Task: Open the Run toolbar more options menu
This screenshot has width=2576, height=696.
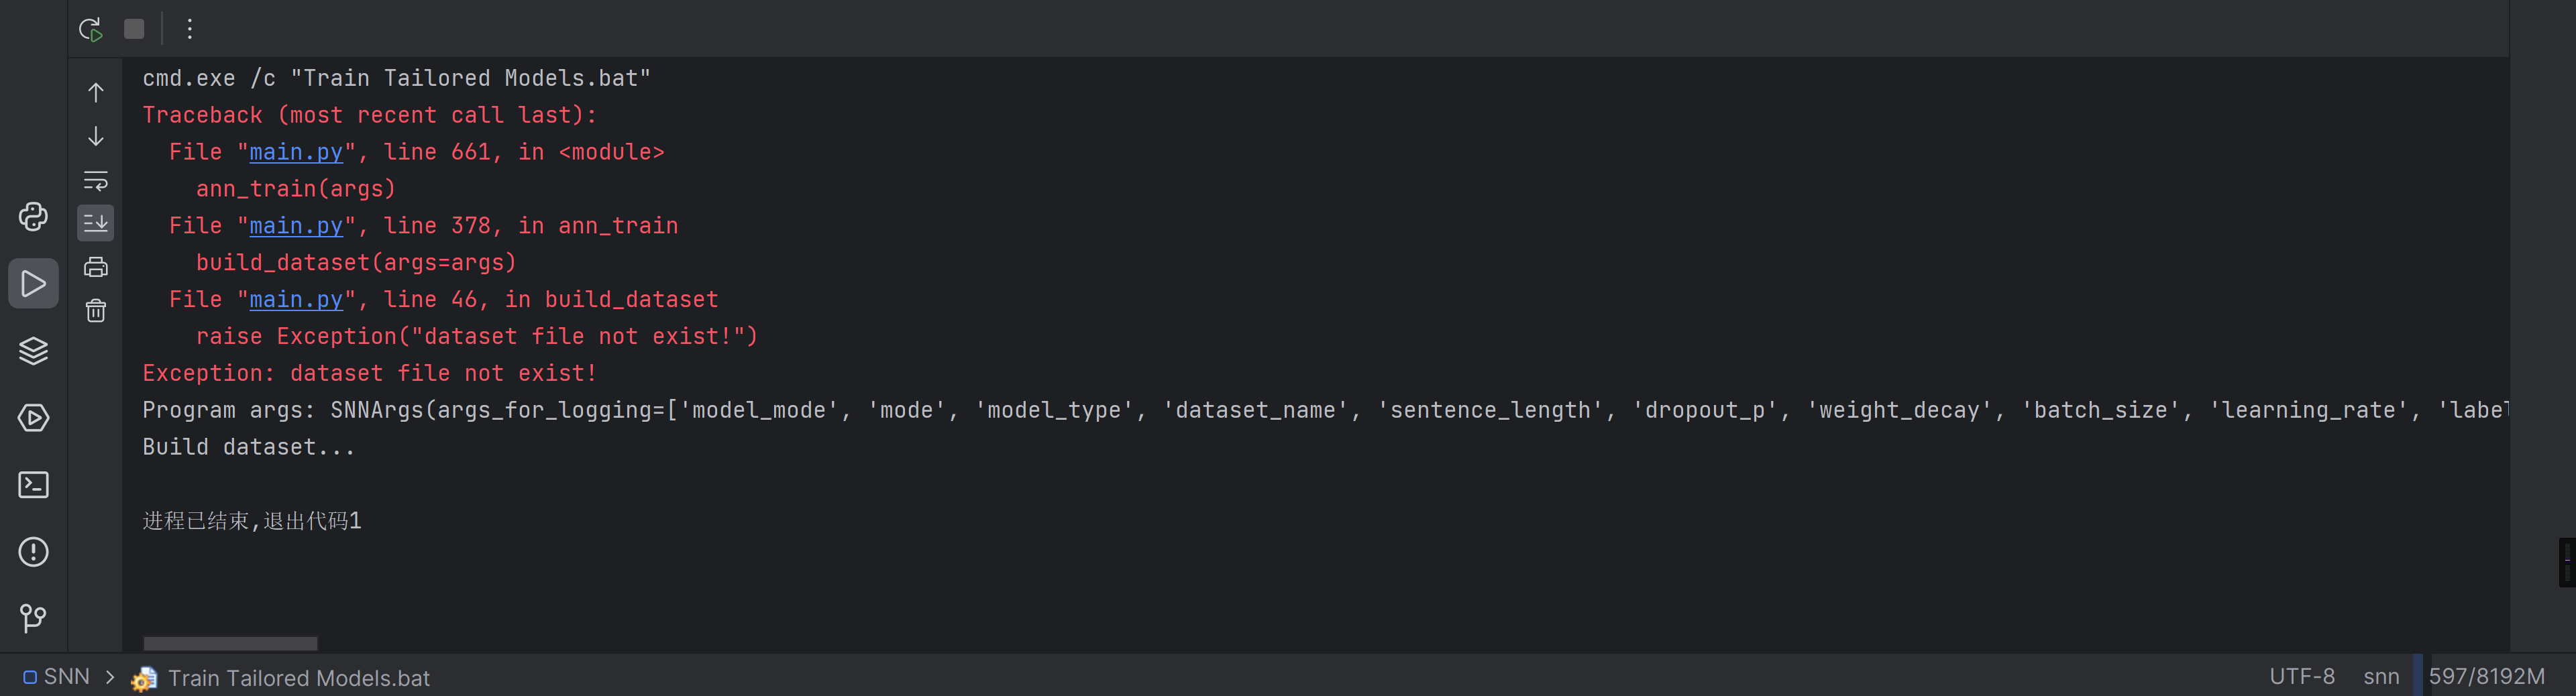Action: tap(189, 29)
